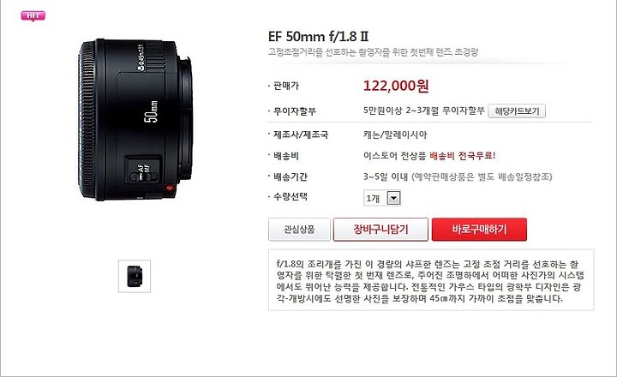
Task: Add to wishlist with 관심상품 button
Action: (299, 230)
